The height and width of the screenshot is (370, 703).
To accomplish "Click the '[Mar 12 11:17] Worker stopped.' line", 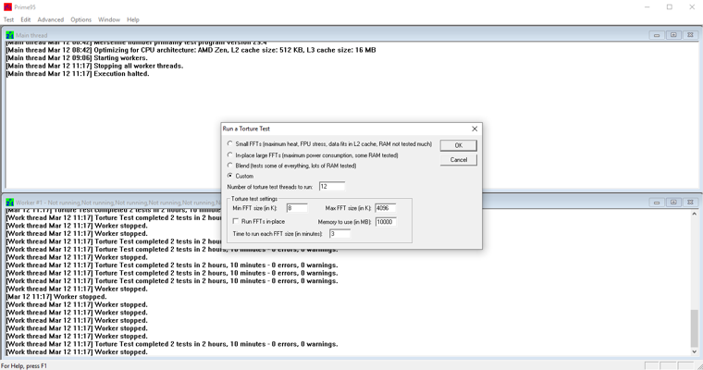I will coord(56,297).
